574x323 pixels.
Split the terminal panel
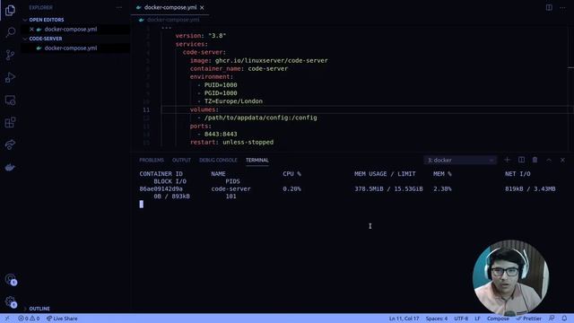(x=521, y=160)
